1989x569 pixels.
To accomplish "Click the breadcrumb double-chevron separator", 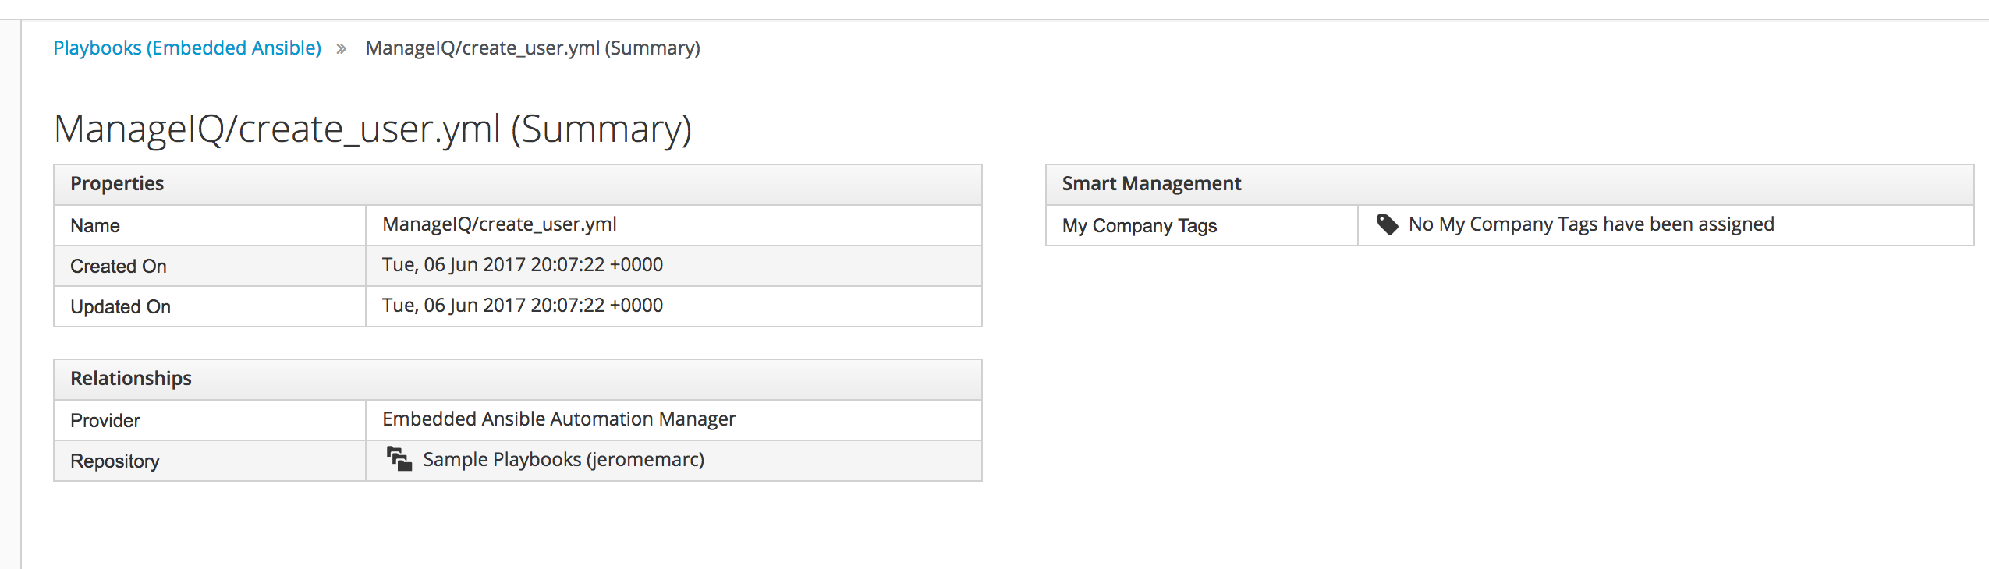I will [x=341, y=49].
